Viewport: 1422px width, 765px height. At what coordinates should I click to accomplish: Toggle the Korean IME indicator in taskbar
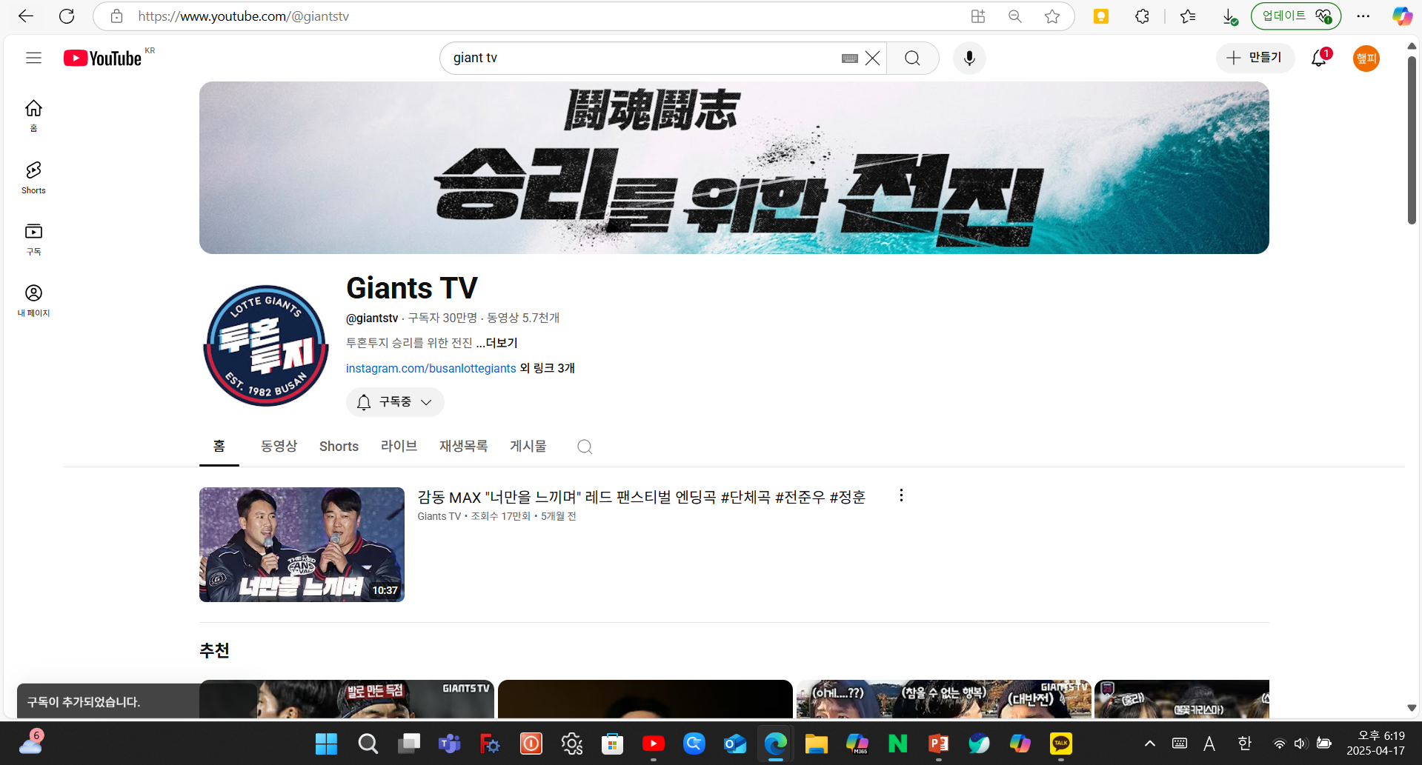point(1244,743)
